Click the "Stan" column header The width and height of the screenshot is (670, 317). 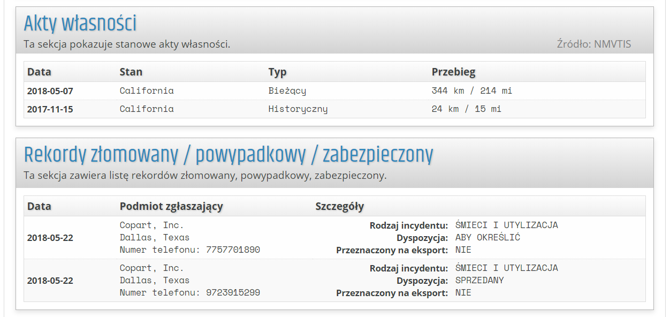pyautogui.click(x=131, y=72)
